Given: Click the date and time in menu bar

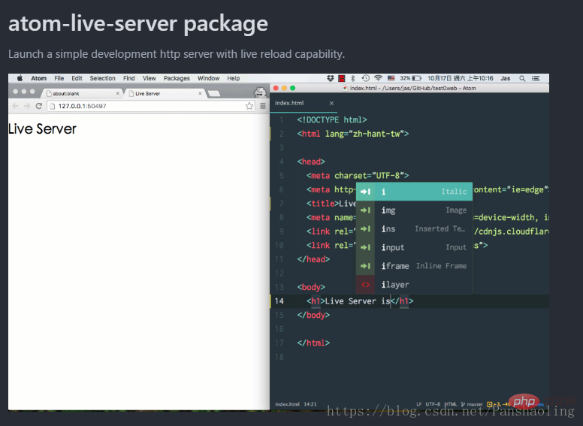Looking at the screenshot, I should (460, 78).
